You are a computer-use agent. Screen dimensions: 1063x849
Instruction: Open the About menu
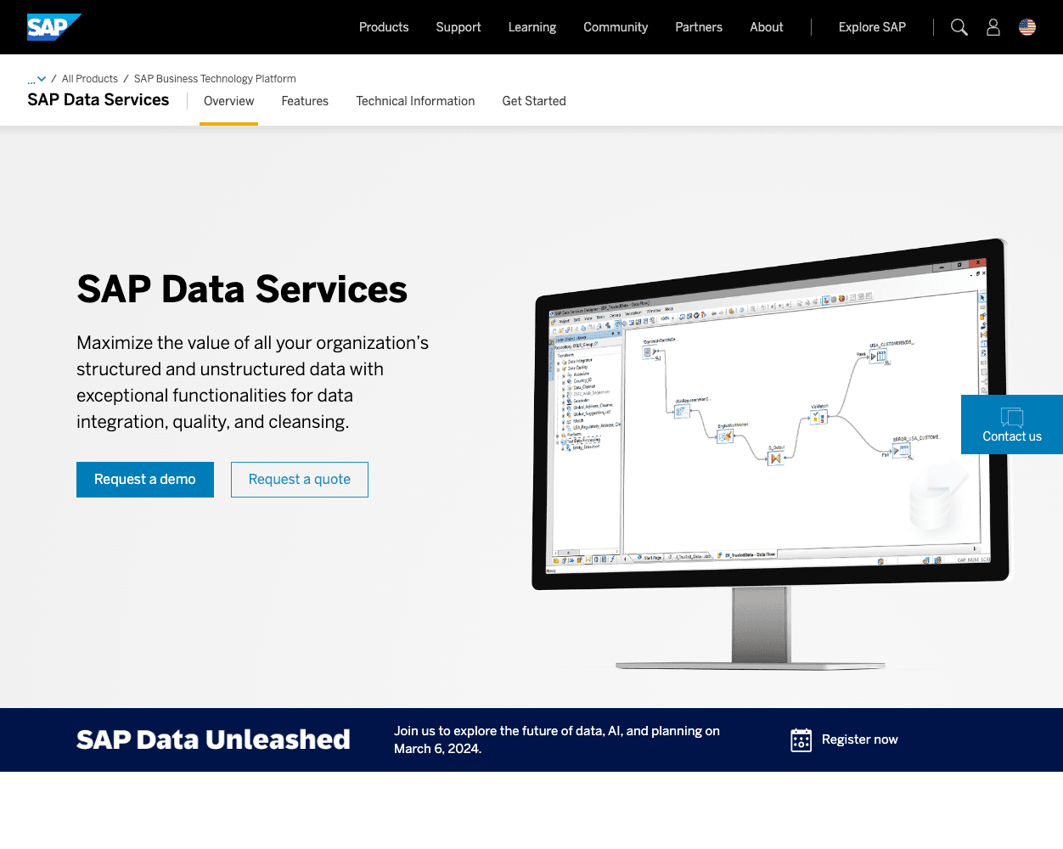pyautogui.click(x=767, y=27)
